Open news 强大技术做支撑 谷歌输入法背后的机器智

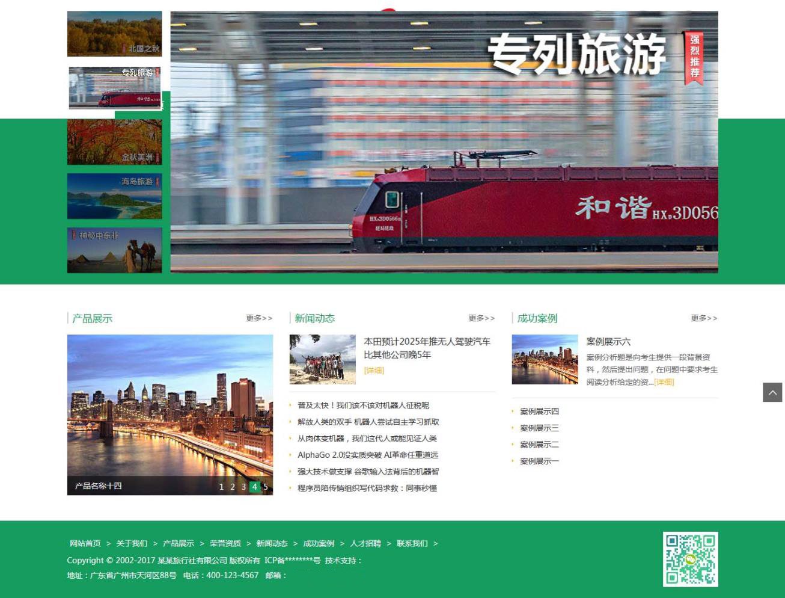coord(368,472)
